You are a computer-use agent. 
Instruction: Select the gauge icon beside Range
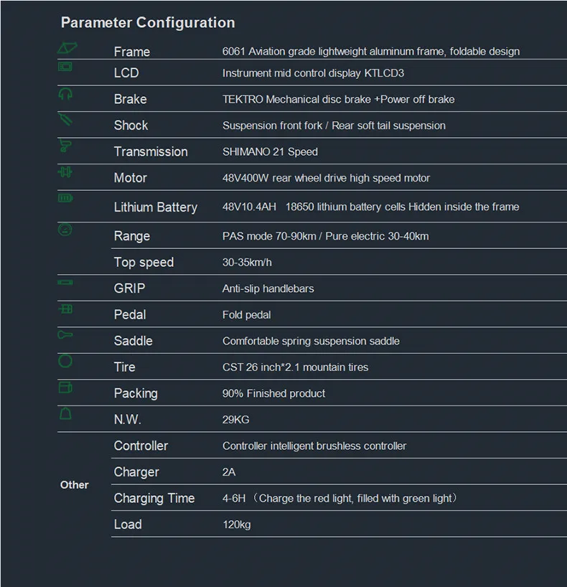click(65, 230)
